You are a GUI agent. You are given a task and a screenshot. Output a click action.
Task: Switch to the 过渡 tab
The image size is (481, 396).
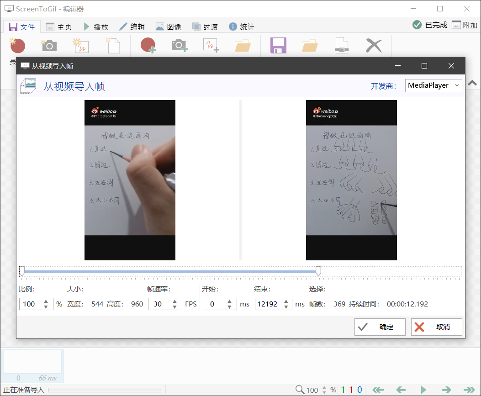tap(205, 27)
